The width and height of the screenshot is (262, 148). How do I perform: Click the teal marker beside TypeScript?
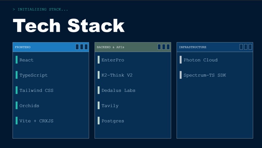(17, 75)
